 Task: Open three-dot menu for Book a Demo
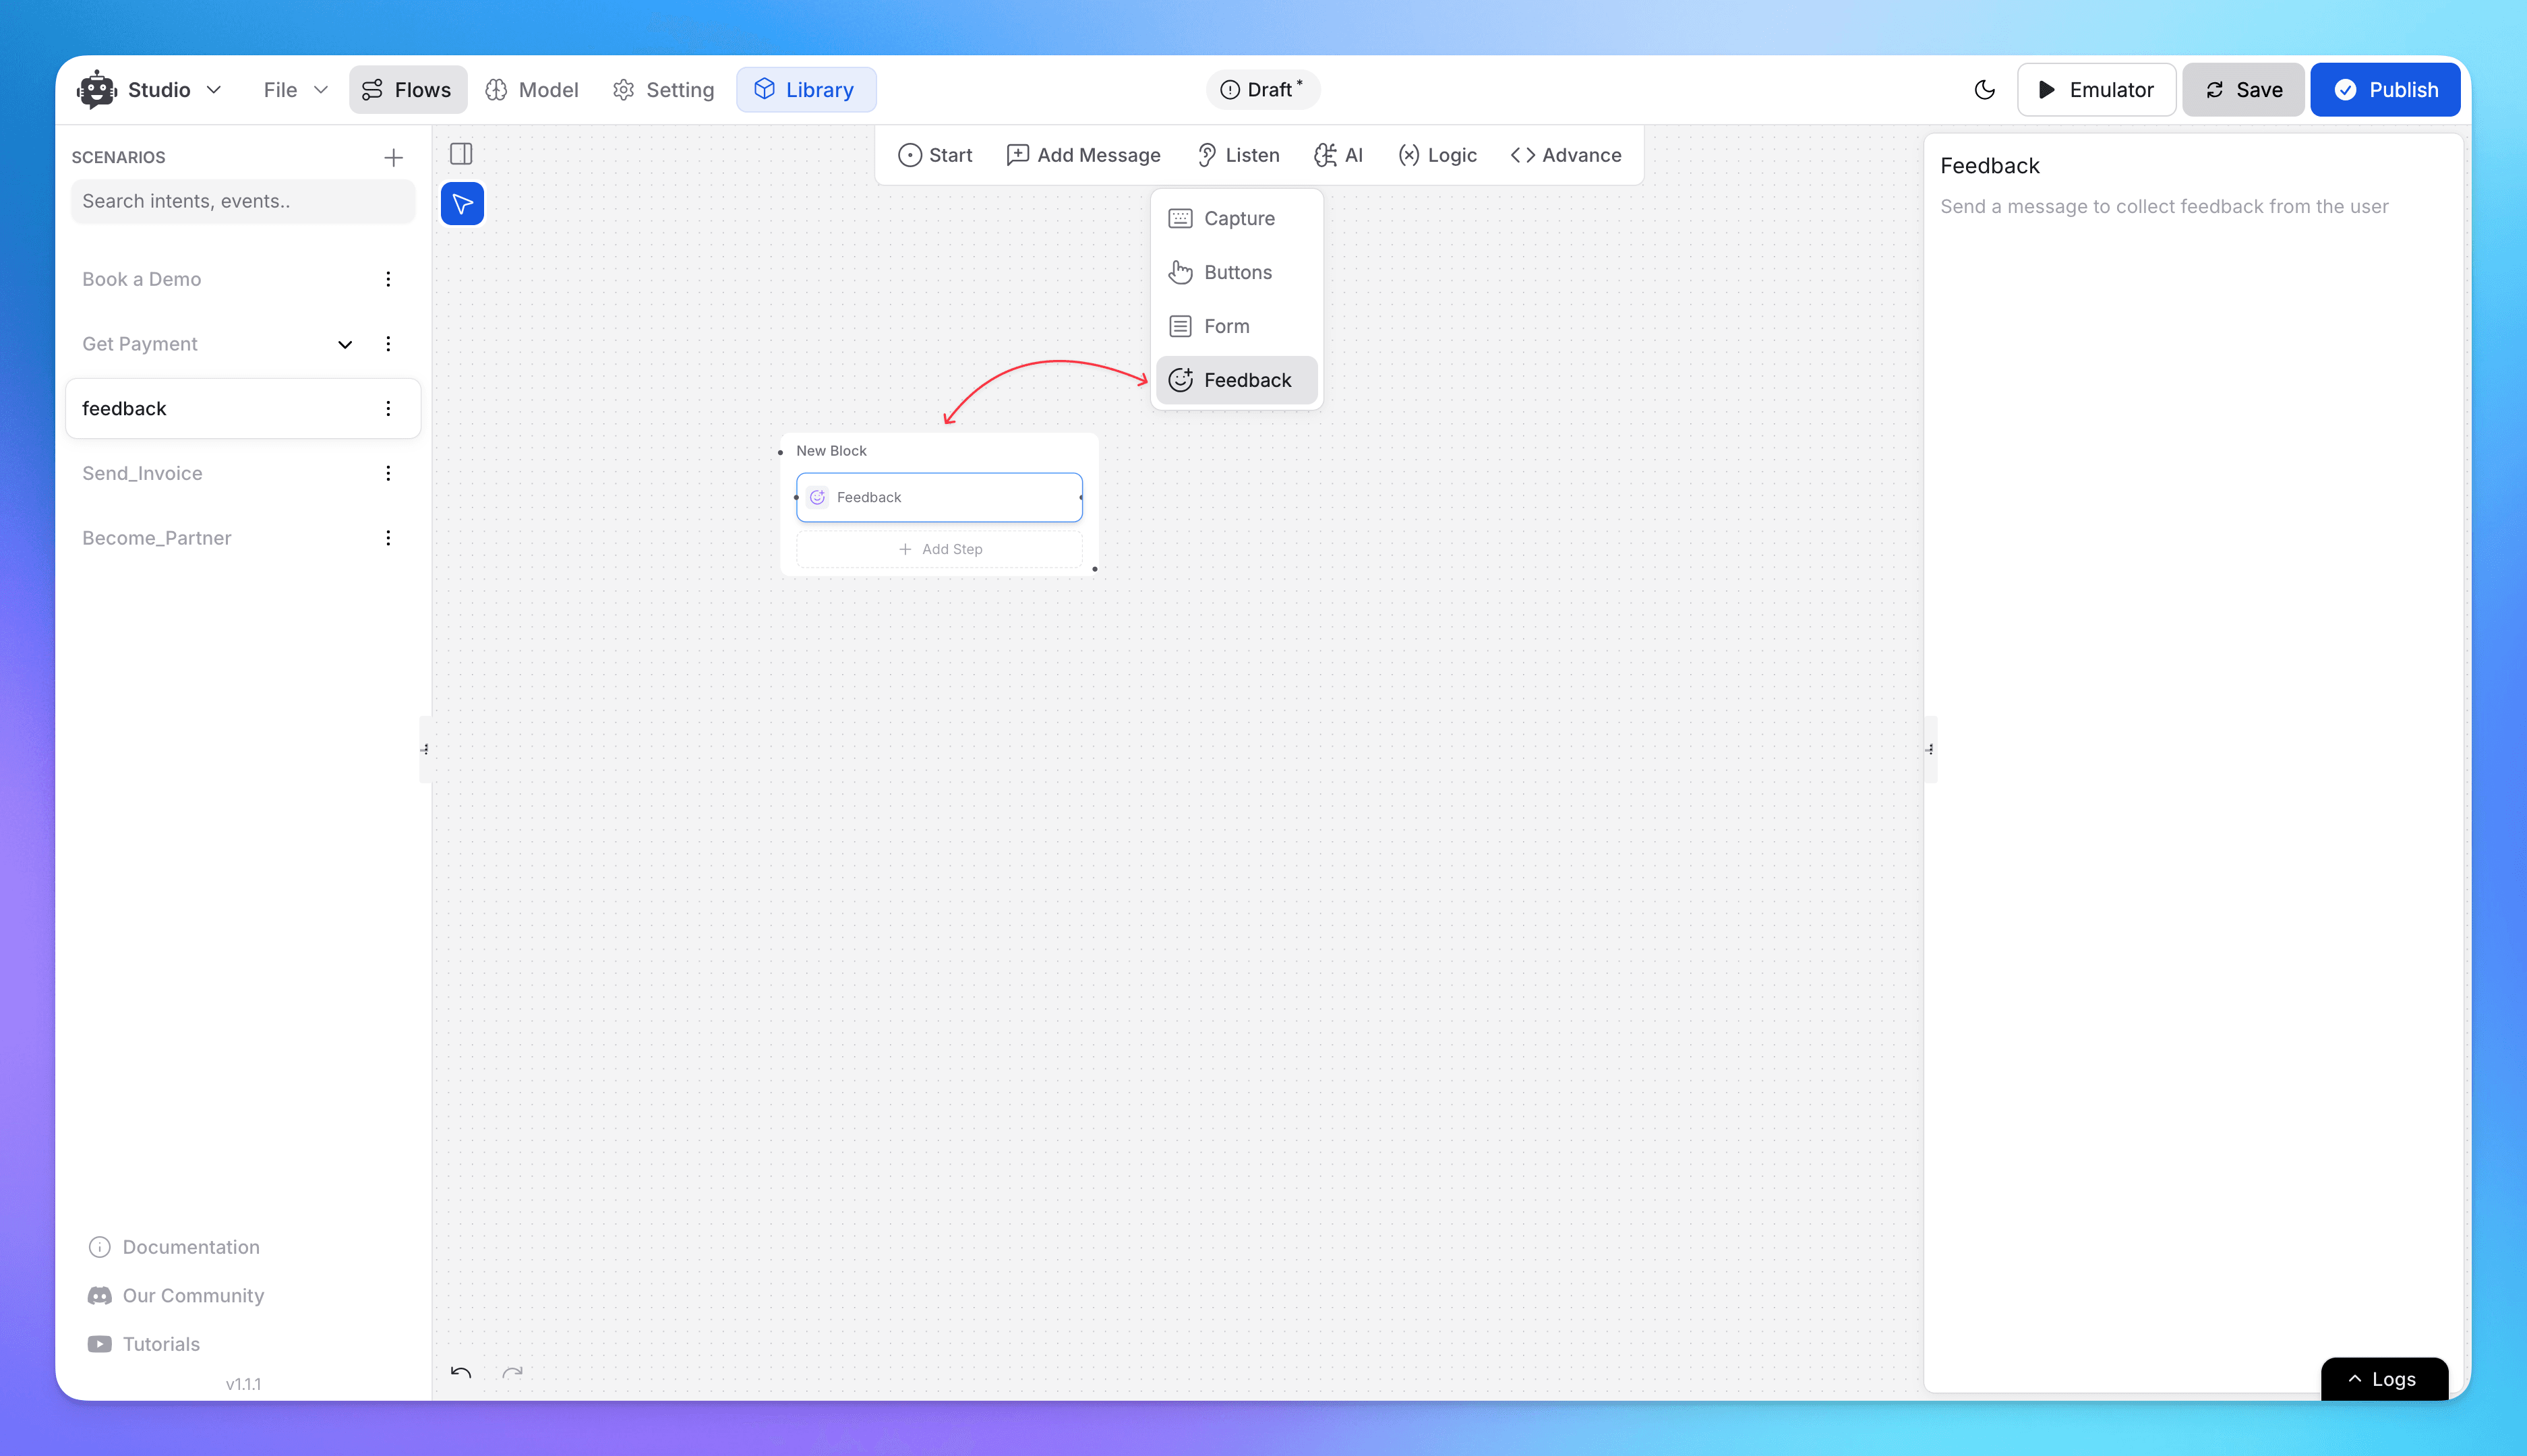point(388,279)
